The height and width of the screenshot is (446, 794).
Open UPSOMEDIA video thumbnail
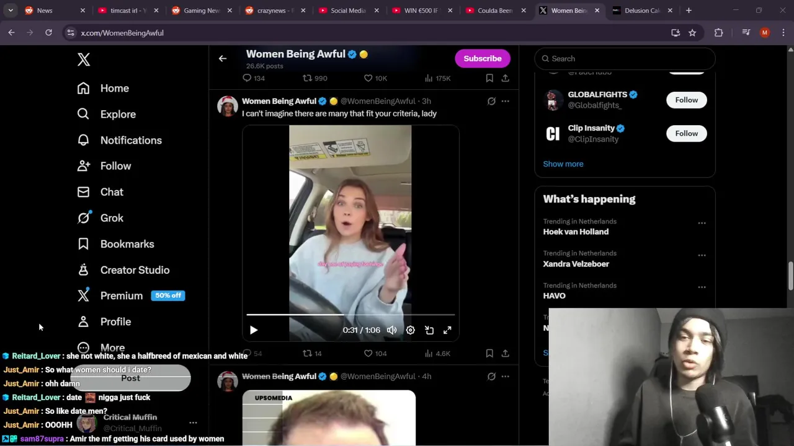pos(329,418)
